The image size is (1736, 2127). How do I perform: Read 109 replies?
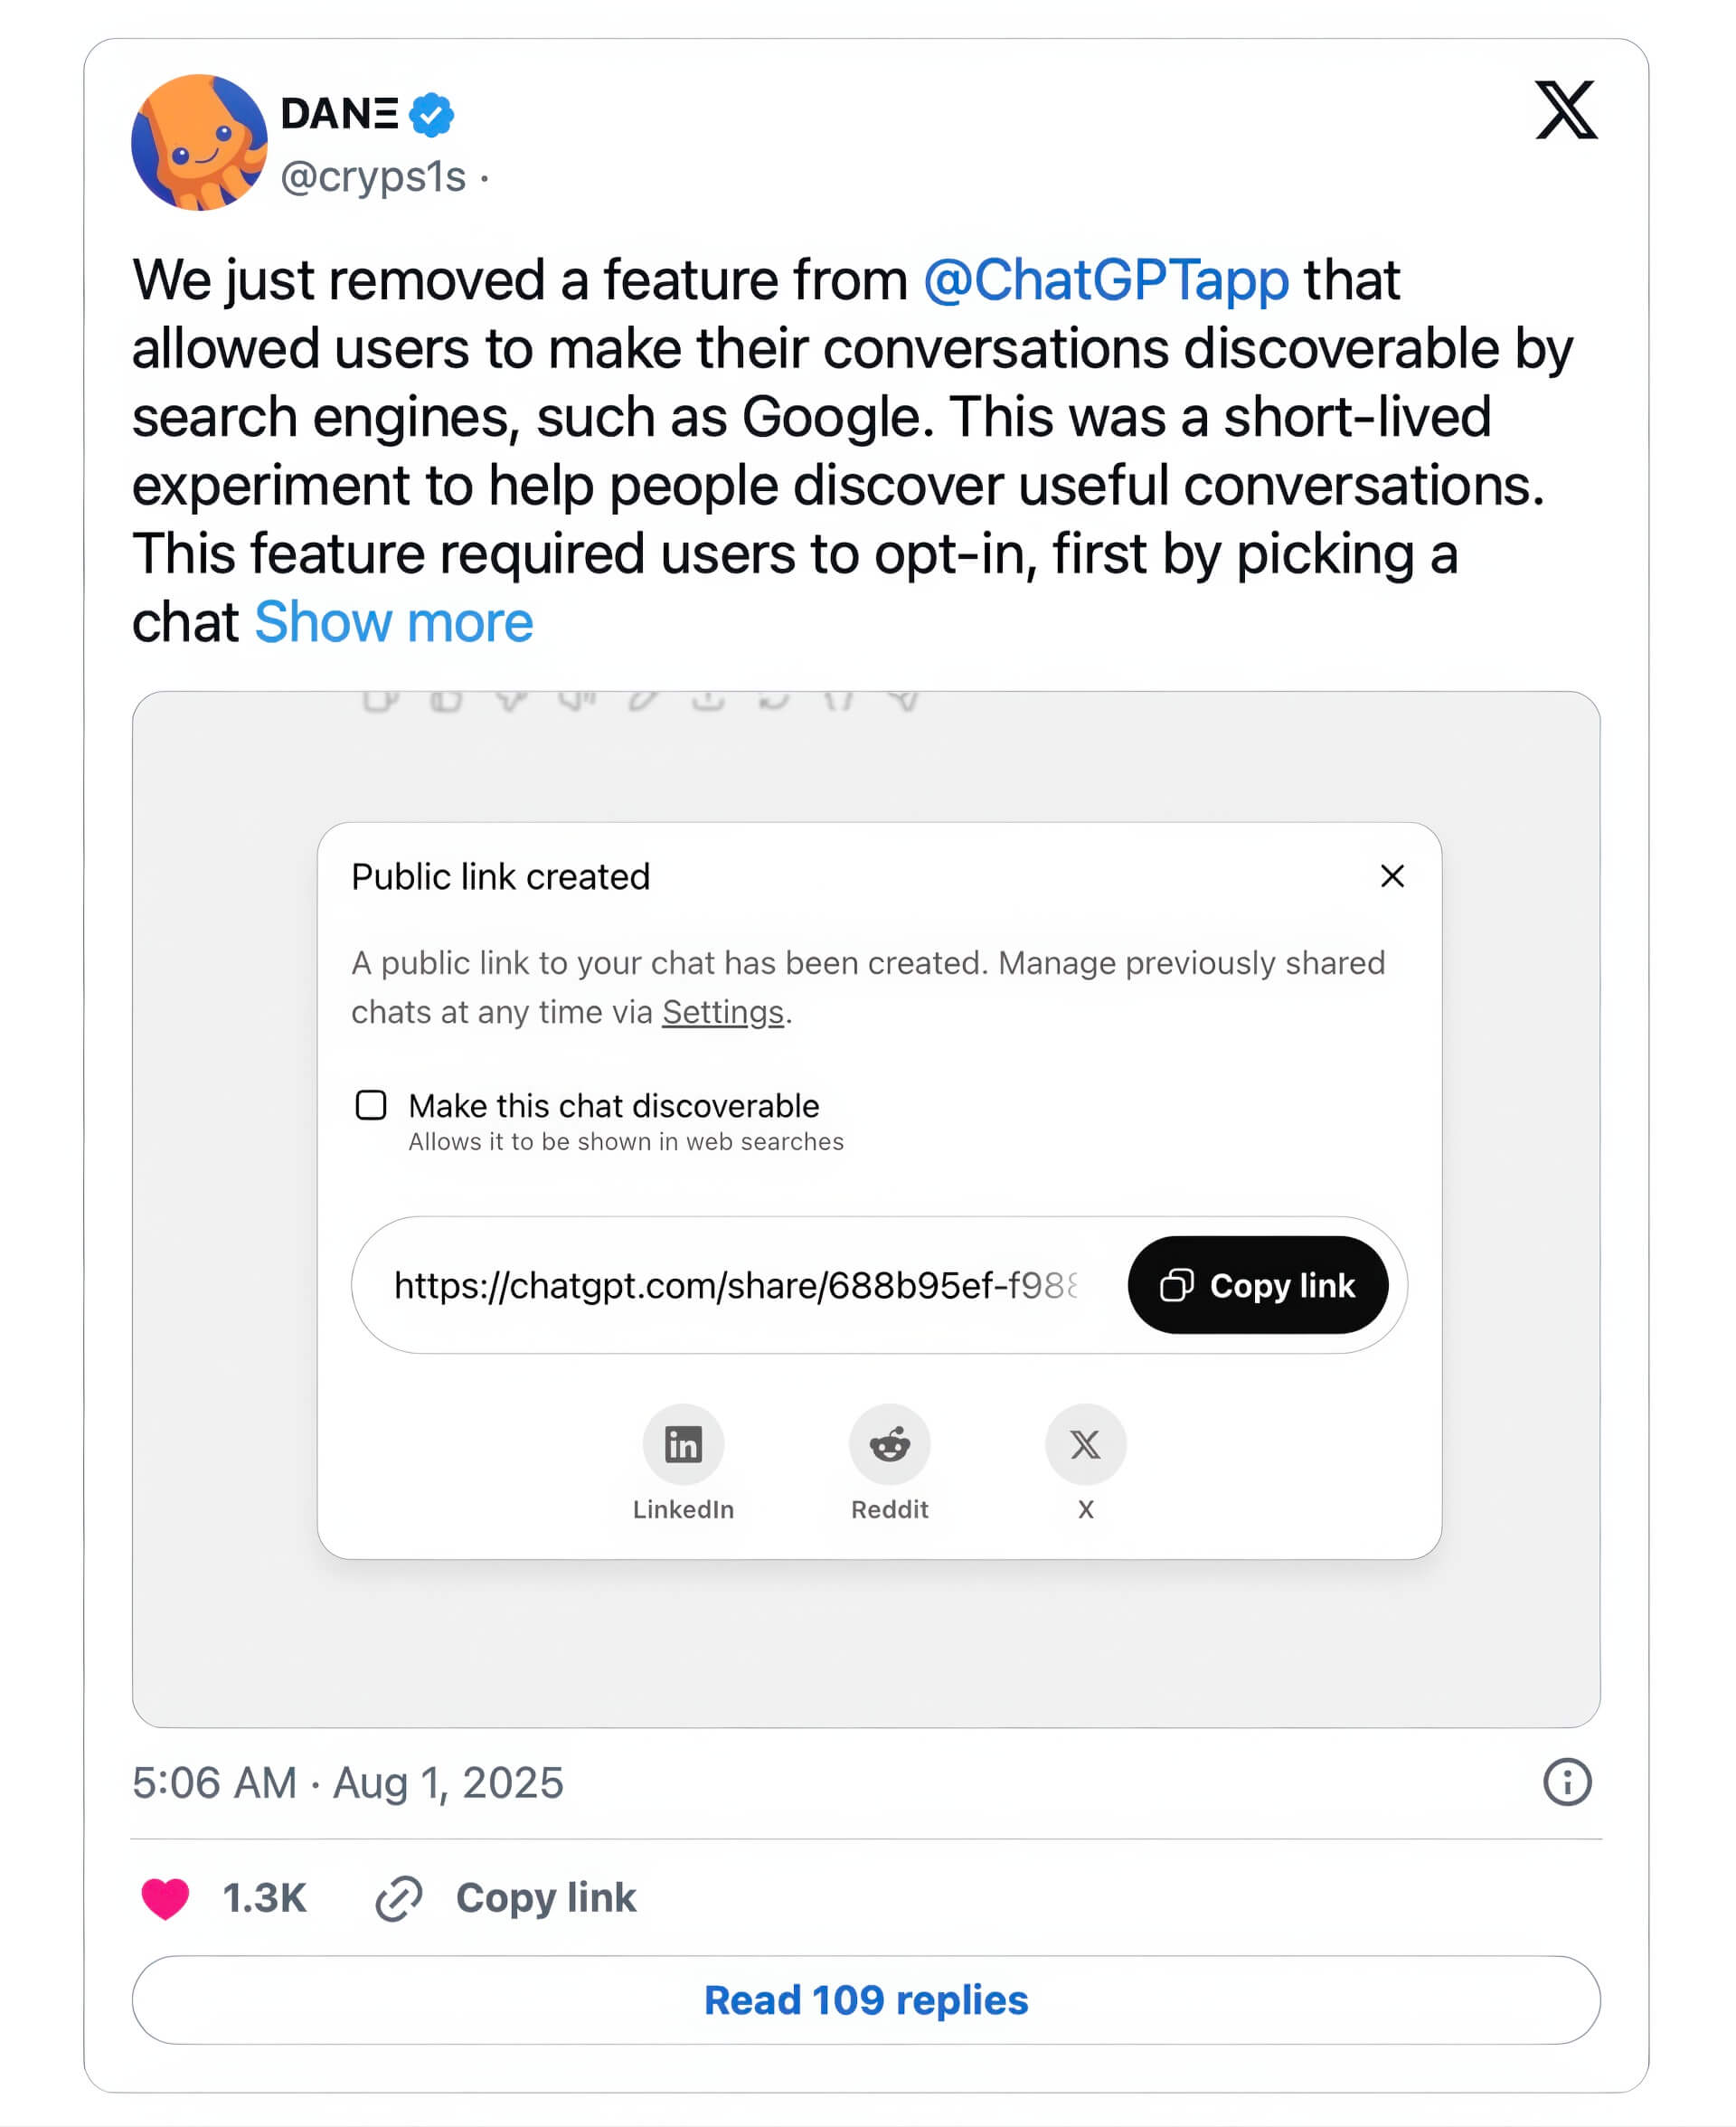coord(866,2001)
